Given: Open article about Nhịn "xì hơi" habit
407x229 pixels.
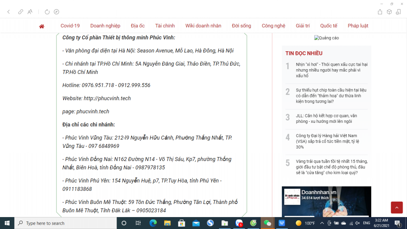Looking at the screenshot, I should pos(331,70).
